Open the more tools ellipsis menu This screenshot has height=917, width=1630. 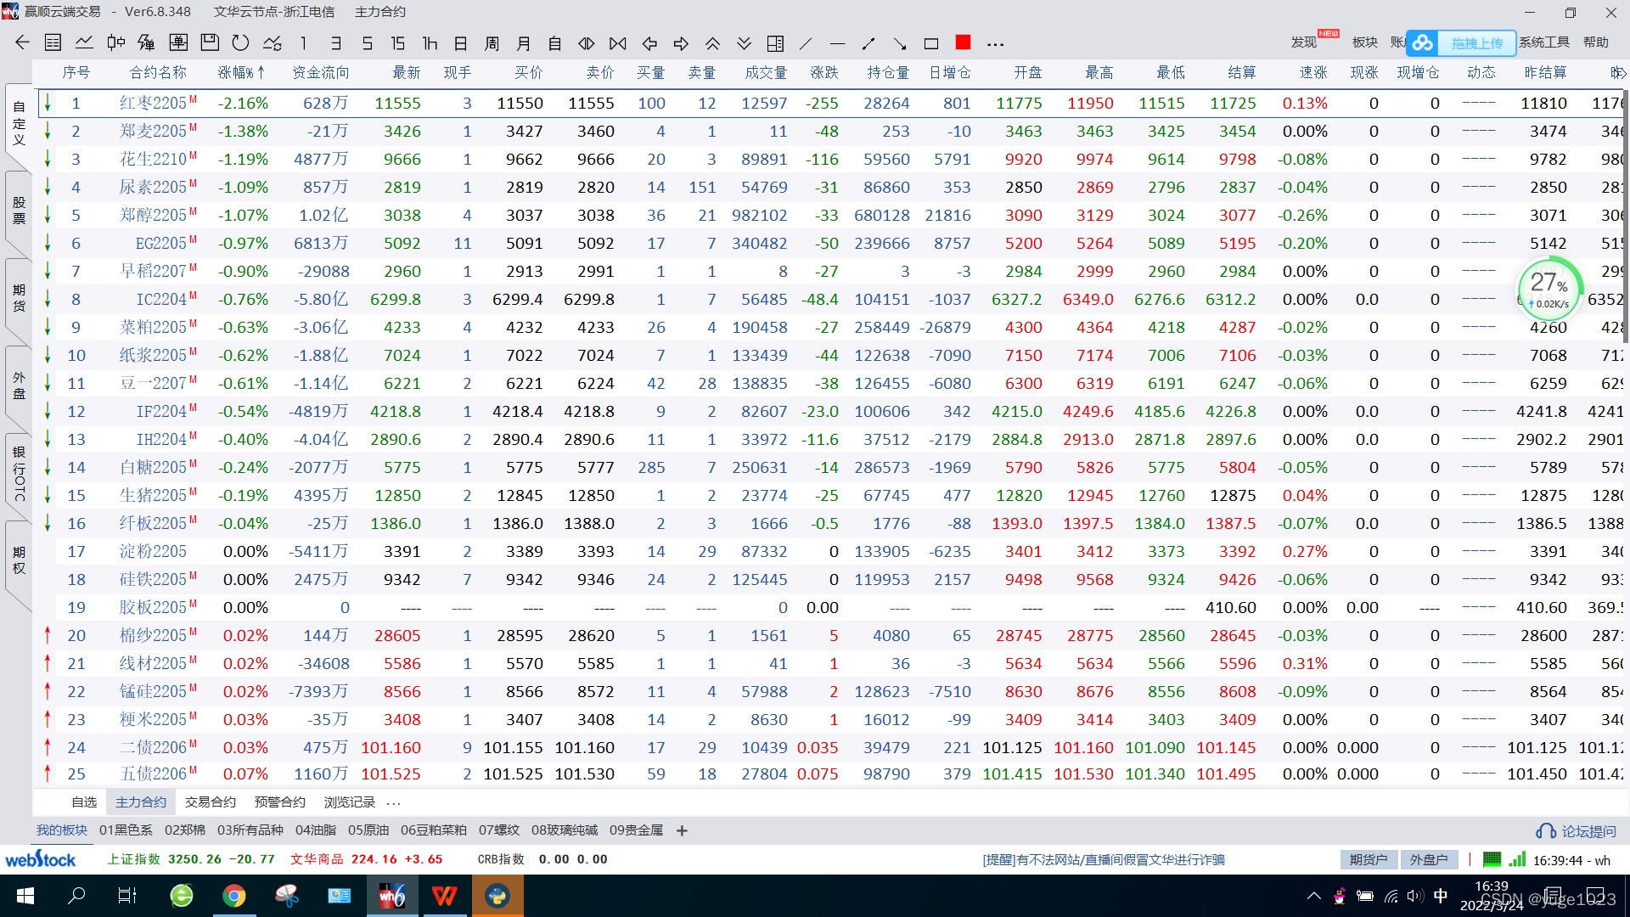tap(996, 44)
